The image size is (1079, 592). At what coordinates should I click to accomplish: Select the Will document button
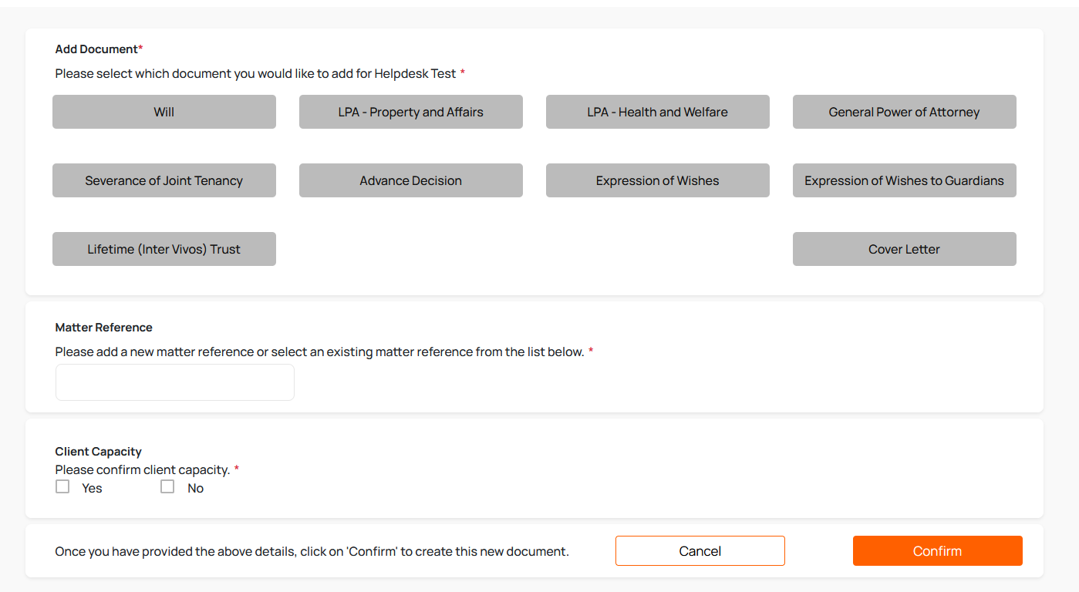164,112
